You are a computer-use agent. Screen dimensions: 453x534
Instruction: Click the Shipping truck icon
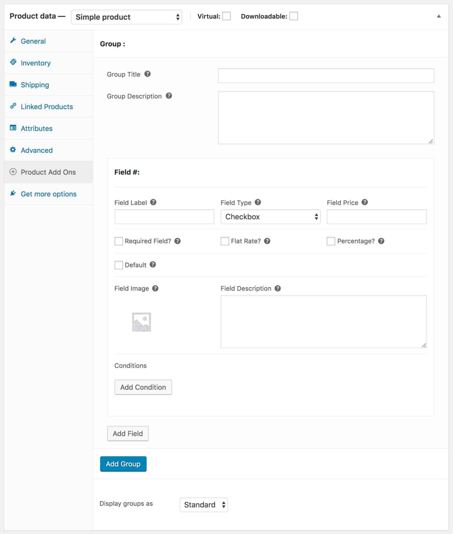click(x=13, y=84)
